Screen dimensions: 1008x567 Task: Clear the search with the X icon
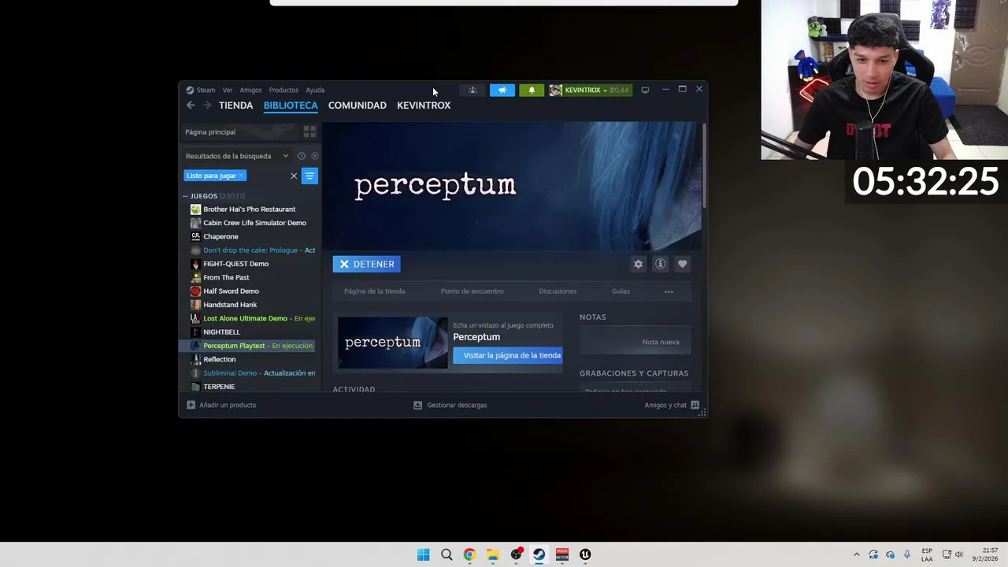[x=294, y=176]
